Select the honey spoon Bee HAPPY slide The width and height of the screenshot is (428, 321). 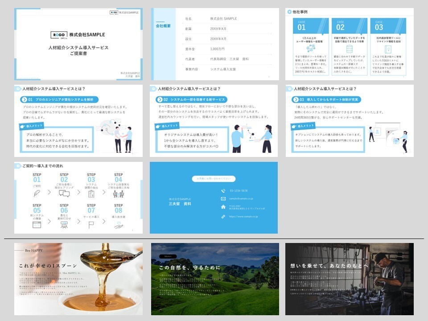(78, 279)
